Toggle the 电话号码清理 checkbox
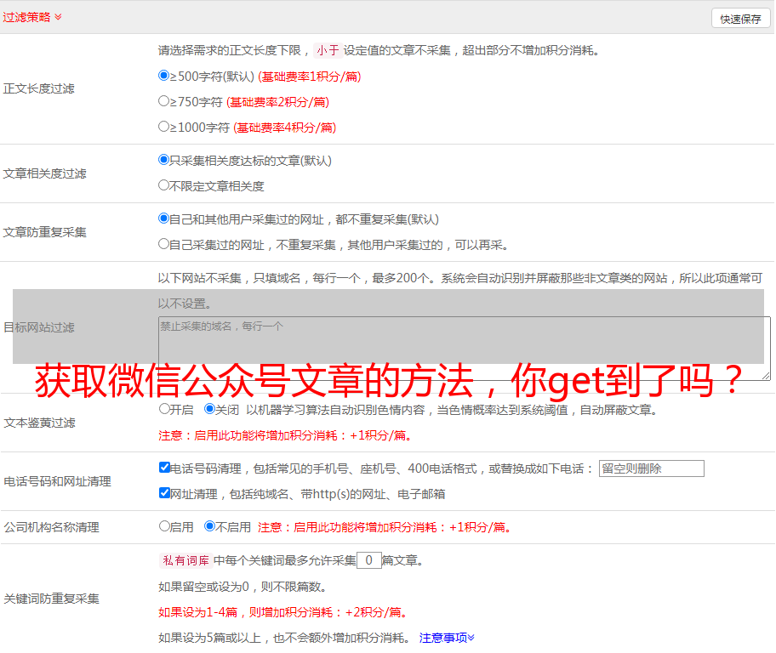776x653 pixels. pyautogui.click(x=164, y=468)
